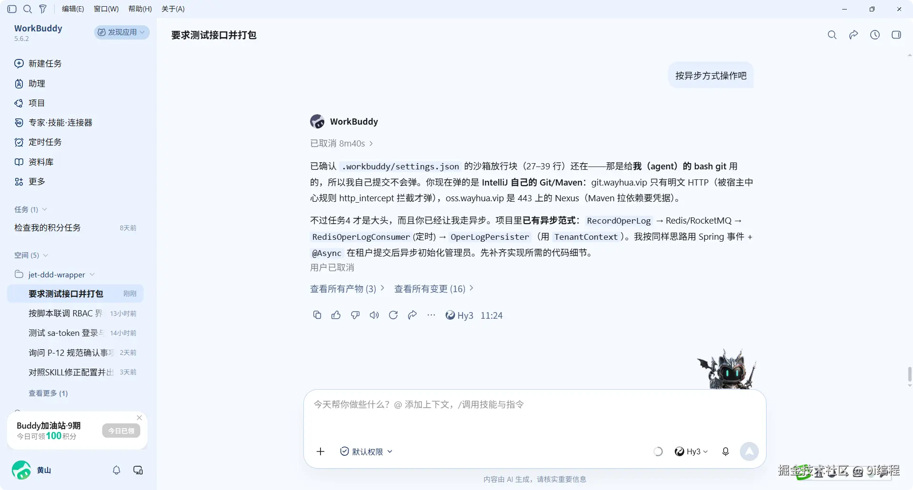Viewport: 913px width, 490px height.
Task: Select conversation 要求测试接口并打包
Action: [75, 294]
